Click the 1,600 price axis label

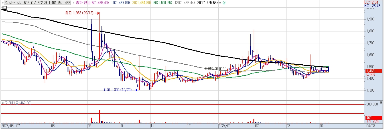tap(371, 55)
